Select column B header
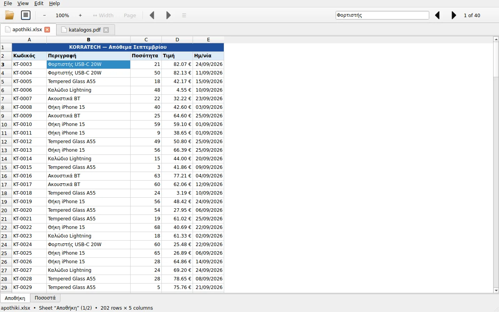Screen dimensions: 499x312 [x=88, y=39]
